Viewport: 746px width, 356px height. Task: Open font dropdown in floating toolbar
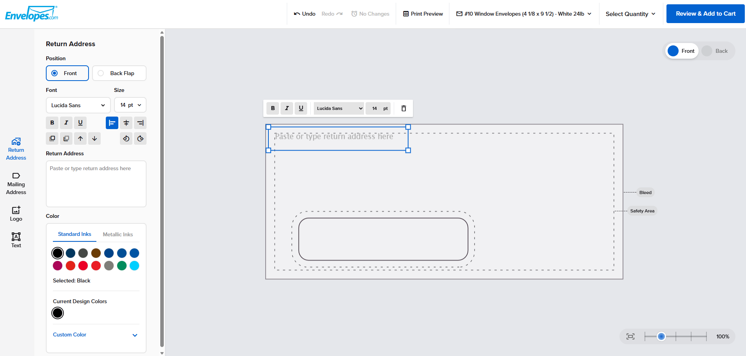tap(339, 108)
